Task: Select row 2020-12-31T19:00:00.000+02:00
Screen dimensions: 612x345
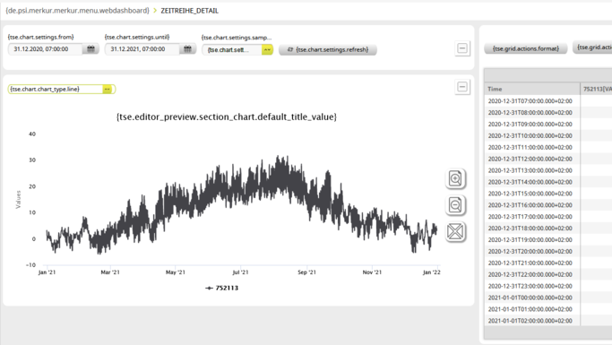Action: 548,239
